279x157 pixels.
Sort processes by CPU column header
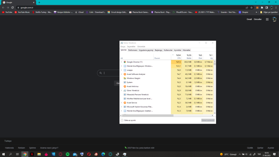pos(176,57)
